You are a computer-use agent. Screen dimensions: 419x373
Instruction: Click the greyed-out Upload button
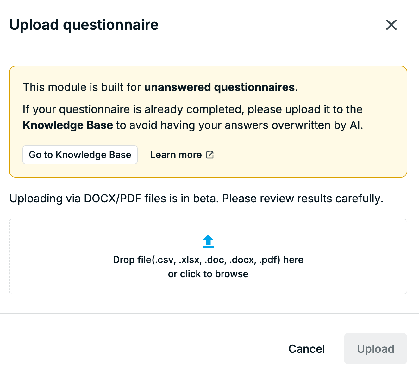[x=376, y=349]
